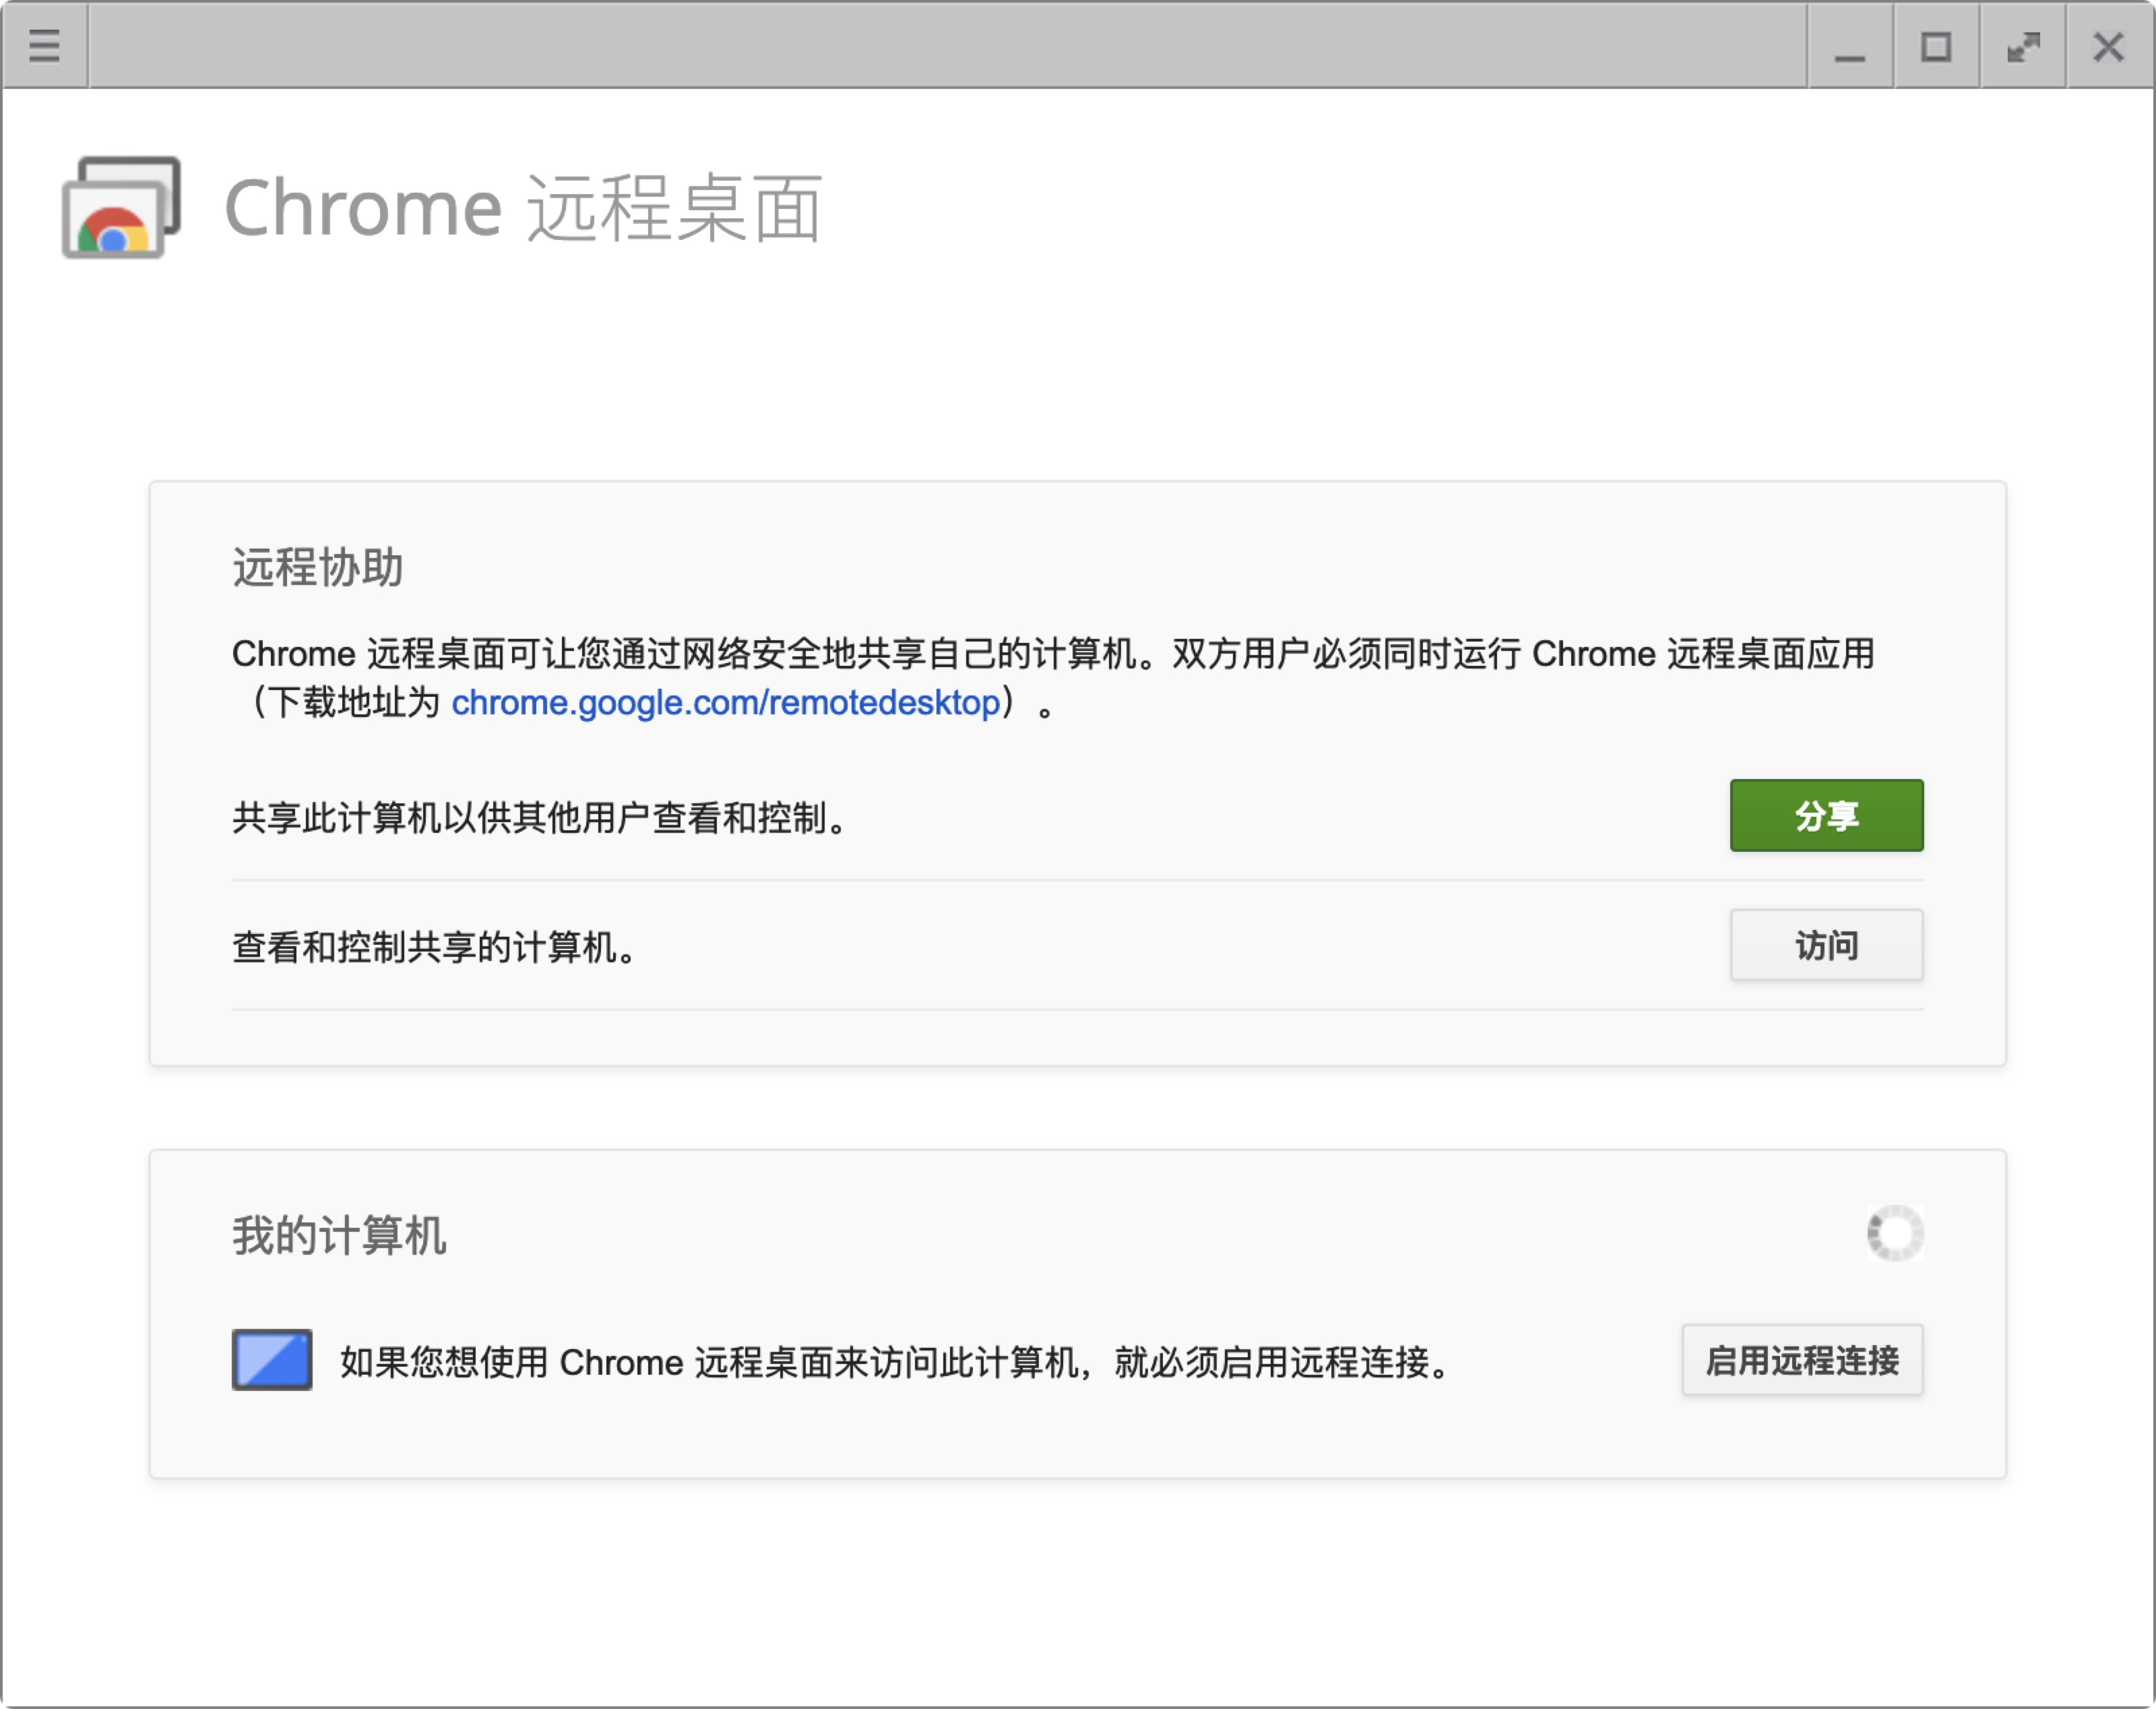Maximize the window using square icon

1936,46
